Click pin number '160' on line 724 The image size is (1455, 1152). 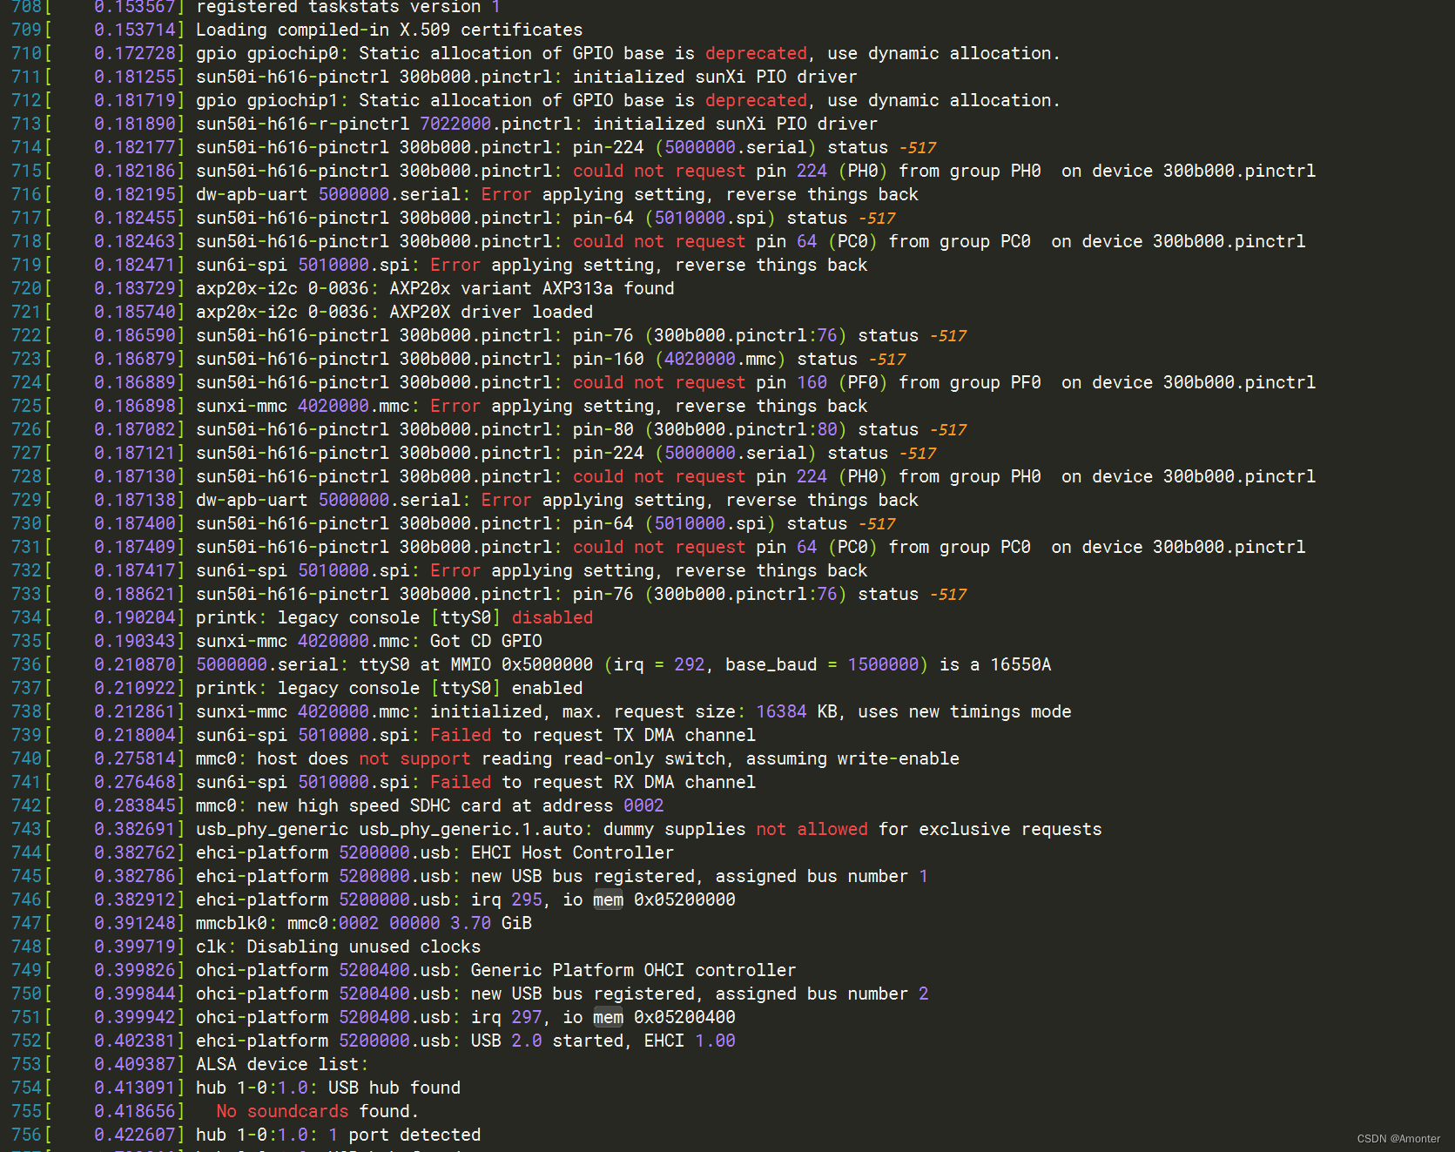point(812,382)
